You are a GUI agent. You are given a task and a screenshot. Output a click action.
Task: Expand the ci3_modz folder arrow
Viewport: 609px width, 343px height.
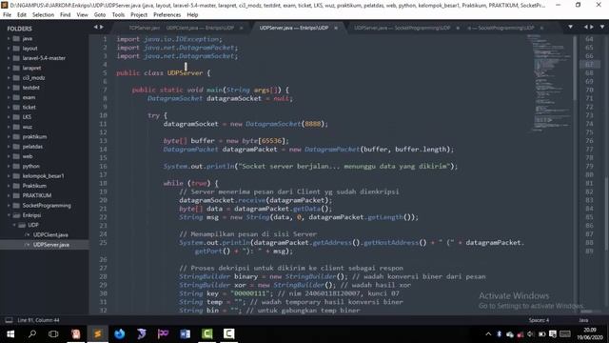[9, 78]
